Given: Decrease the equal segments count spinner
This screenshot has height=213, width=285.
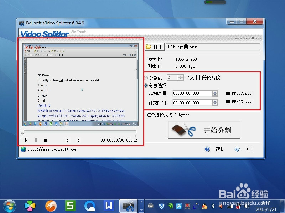Looking at the screenshot, I should click(181, 79).
